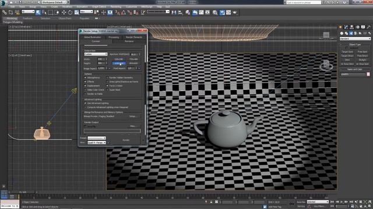Toggle the Atmospherics checkbox

click(86, 78)
